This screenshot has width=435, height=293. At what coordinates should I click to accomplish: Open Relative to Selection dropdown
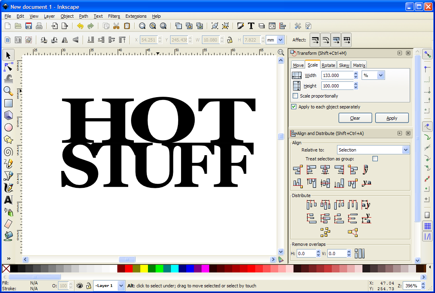tap(406, 150)
